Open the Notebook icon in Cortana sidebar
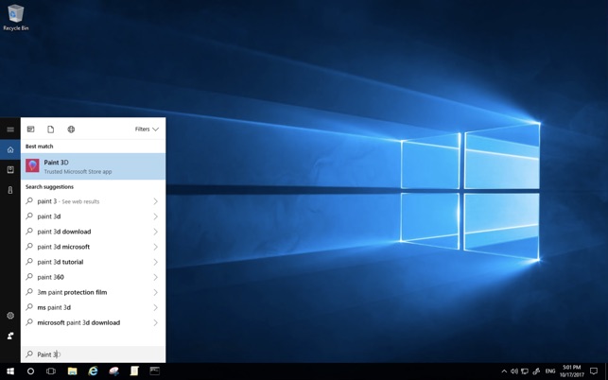 (10, 170)
